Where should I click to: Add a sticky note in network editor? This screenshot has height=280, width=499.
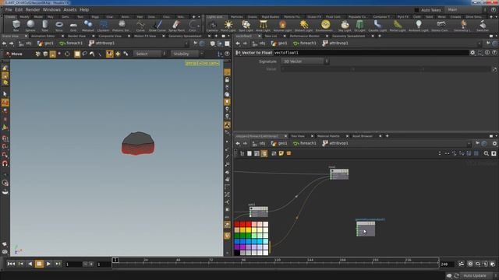click(281, 153)
